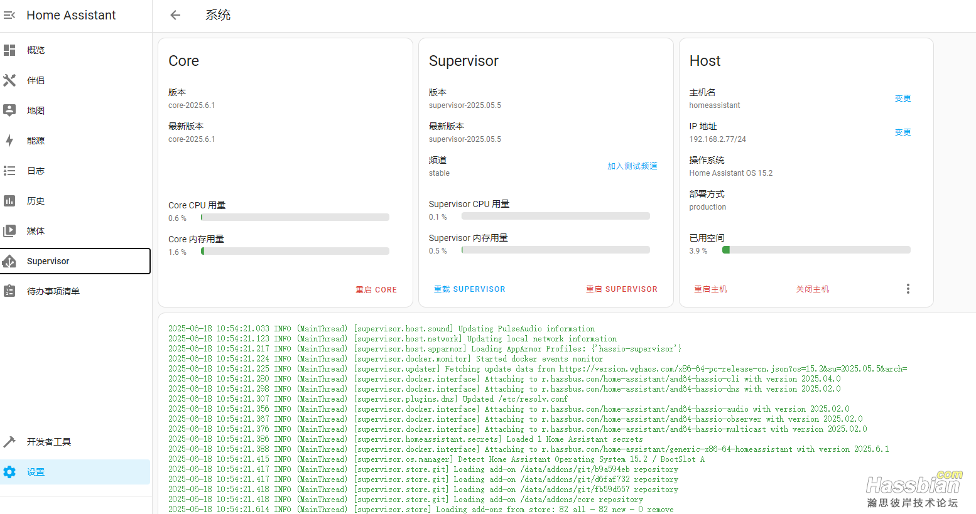Image resolution: width=976 pixels, height=514 pixels.
Task: Open 设置 in the sidebar
Action: click(x=75, y=472)
